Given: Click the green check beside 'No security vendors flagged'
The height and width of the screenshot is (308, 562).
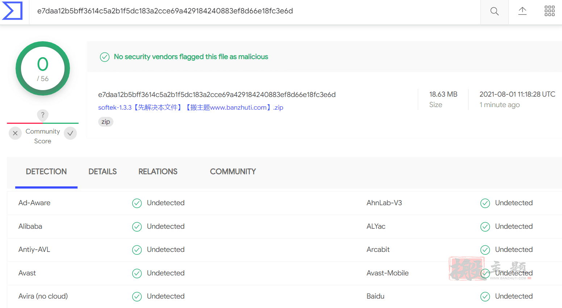Looking at the screenshot, I should [105, 57].
